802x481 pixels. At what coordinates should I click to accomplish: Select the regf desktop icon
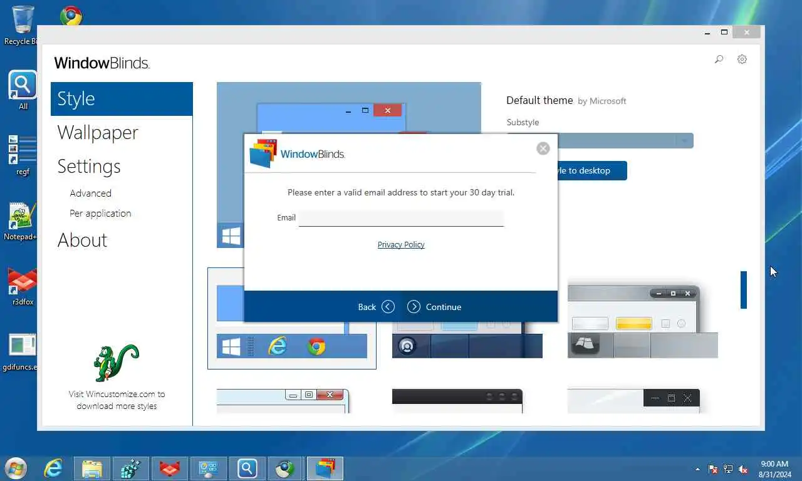[23, 156]
